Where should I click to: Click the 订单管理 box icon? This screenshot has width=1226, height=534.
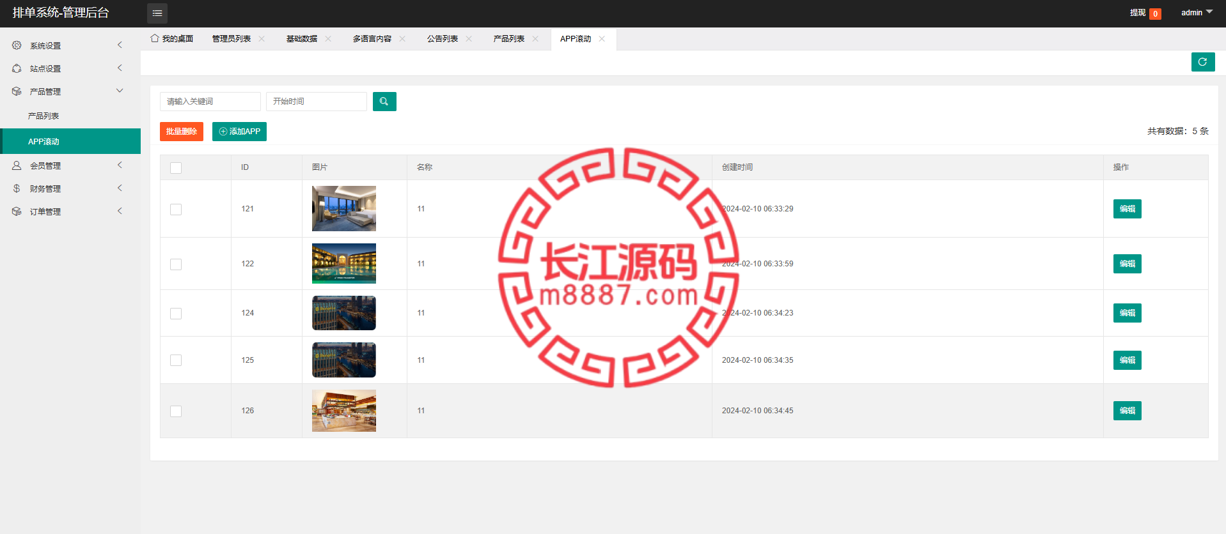click(x=17, y=211)
